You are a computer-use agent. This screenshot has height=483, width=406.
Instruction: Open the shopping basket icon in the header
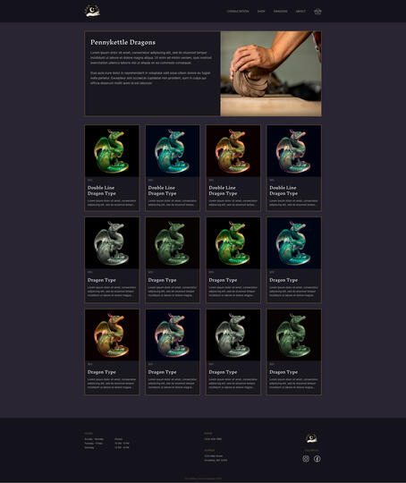coord(317,12)
